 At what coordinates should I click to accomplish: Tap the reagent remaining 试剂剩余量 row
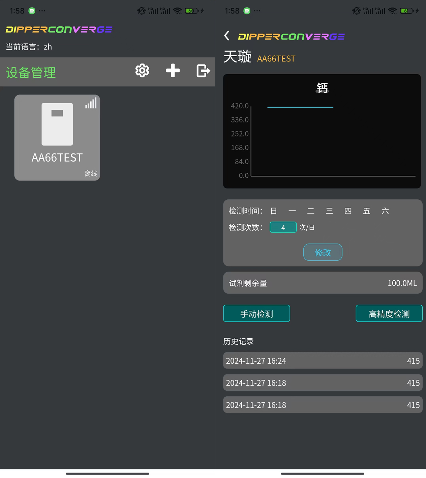pos(323,283)
